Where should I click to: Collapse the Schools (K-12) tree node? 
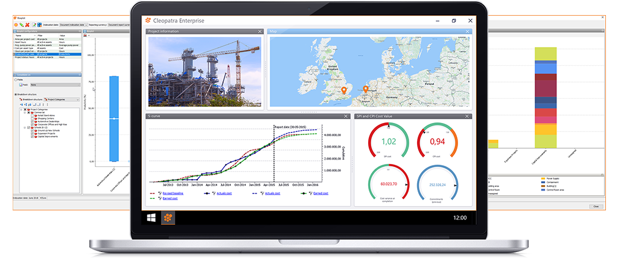coord(25,127)
